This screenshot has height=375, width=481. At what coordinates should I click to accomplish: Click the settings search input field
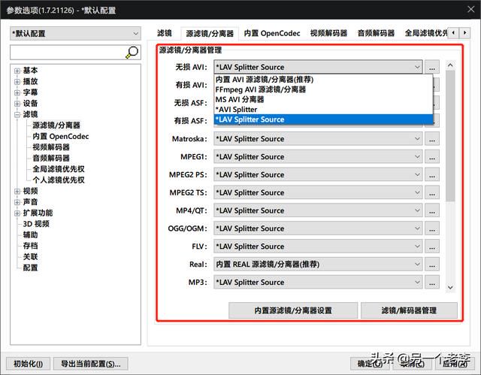click(68, 52)
